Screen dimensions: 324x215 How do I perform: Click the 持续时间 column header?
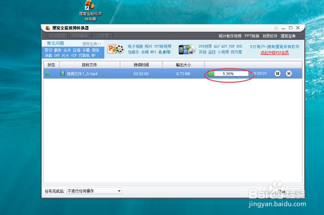[141, 65]
